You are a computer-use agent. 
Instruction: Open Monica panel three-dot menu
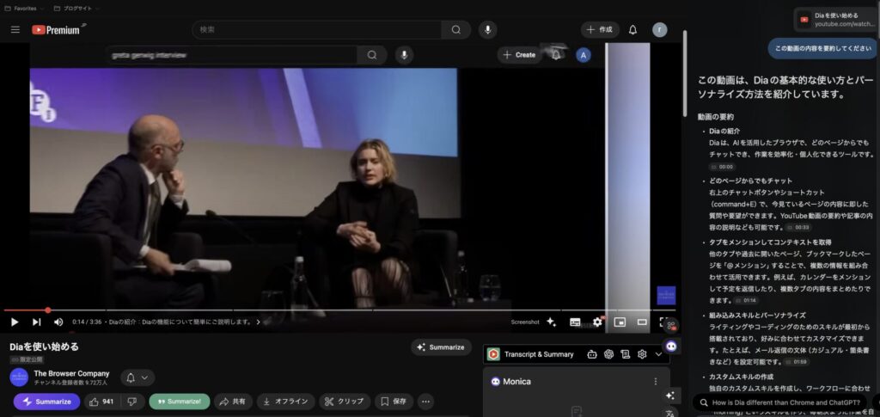[x=655, y=382]
